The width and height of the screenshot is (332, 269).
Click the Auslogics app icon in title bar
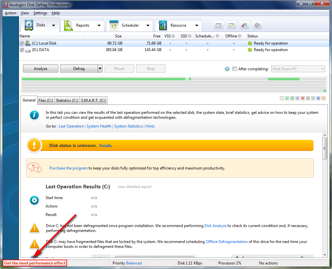(5, 5)
